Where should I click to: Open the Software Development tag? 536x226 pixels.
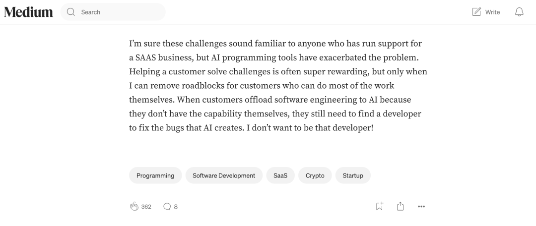pos(224,175)
